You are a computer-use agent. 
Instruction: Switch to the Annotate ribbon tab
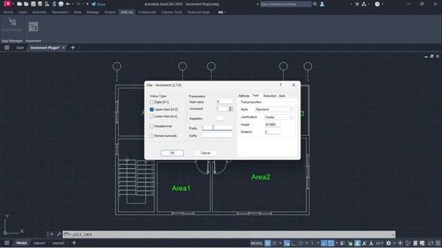(x=39, y=12)
